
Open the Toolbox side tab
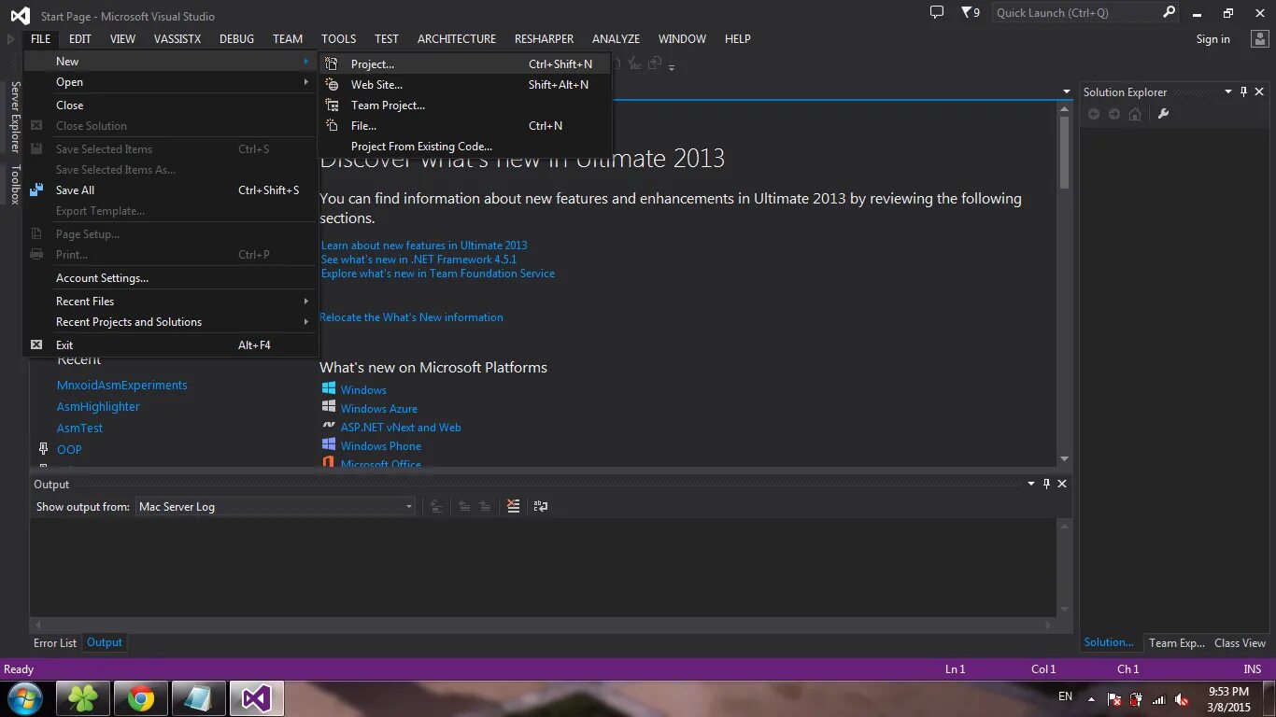point(15,185)
